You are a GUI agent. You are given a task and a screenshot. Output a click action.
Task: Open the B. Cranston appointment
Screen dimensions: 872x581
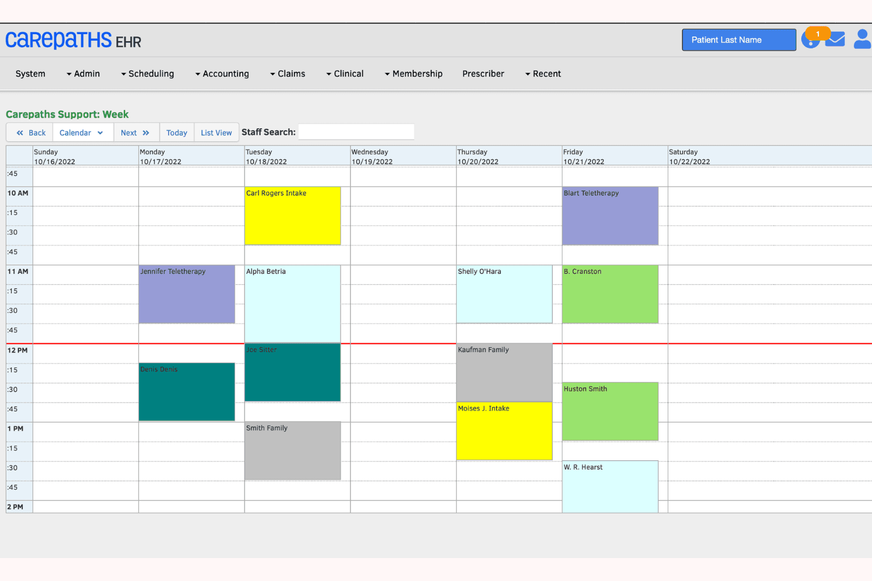(x=610, y=294)
